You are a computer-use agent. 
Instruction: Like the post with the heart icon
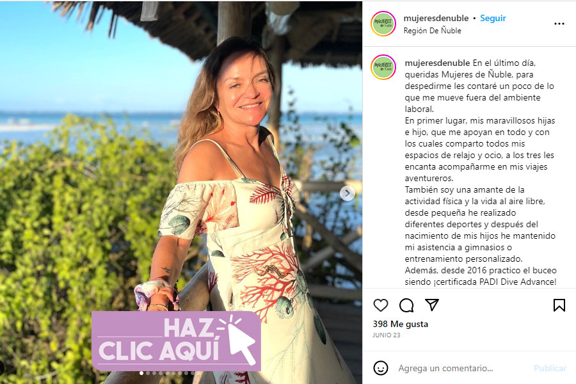click(381, 305)
